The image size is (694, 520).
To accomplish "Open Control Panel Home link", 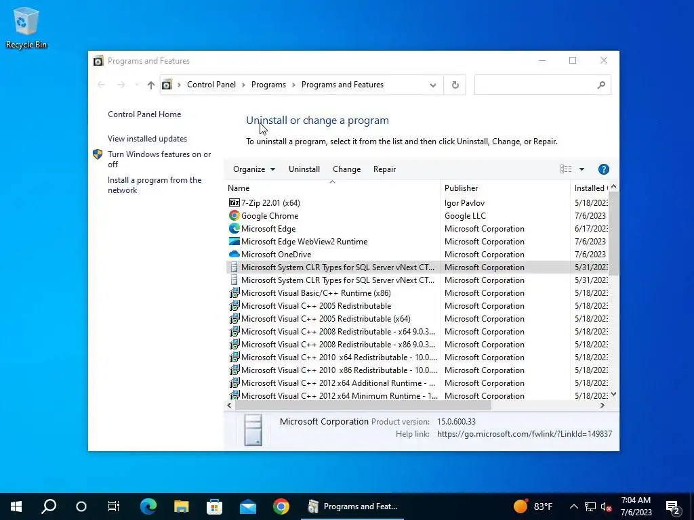I will pos(144,114).
